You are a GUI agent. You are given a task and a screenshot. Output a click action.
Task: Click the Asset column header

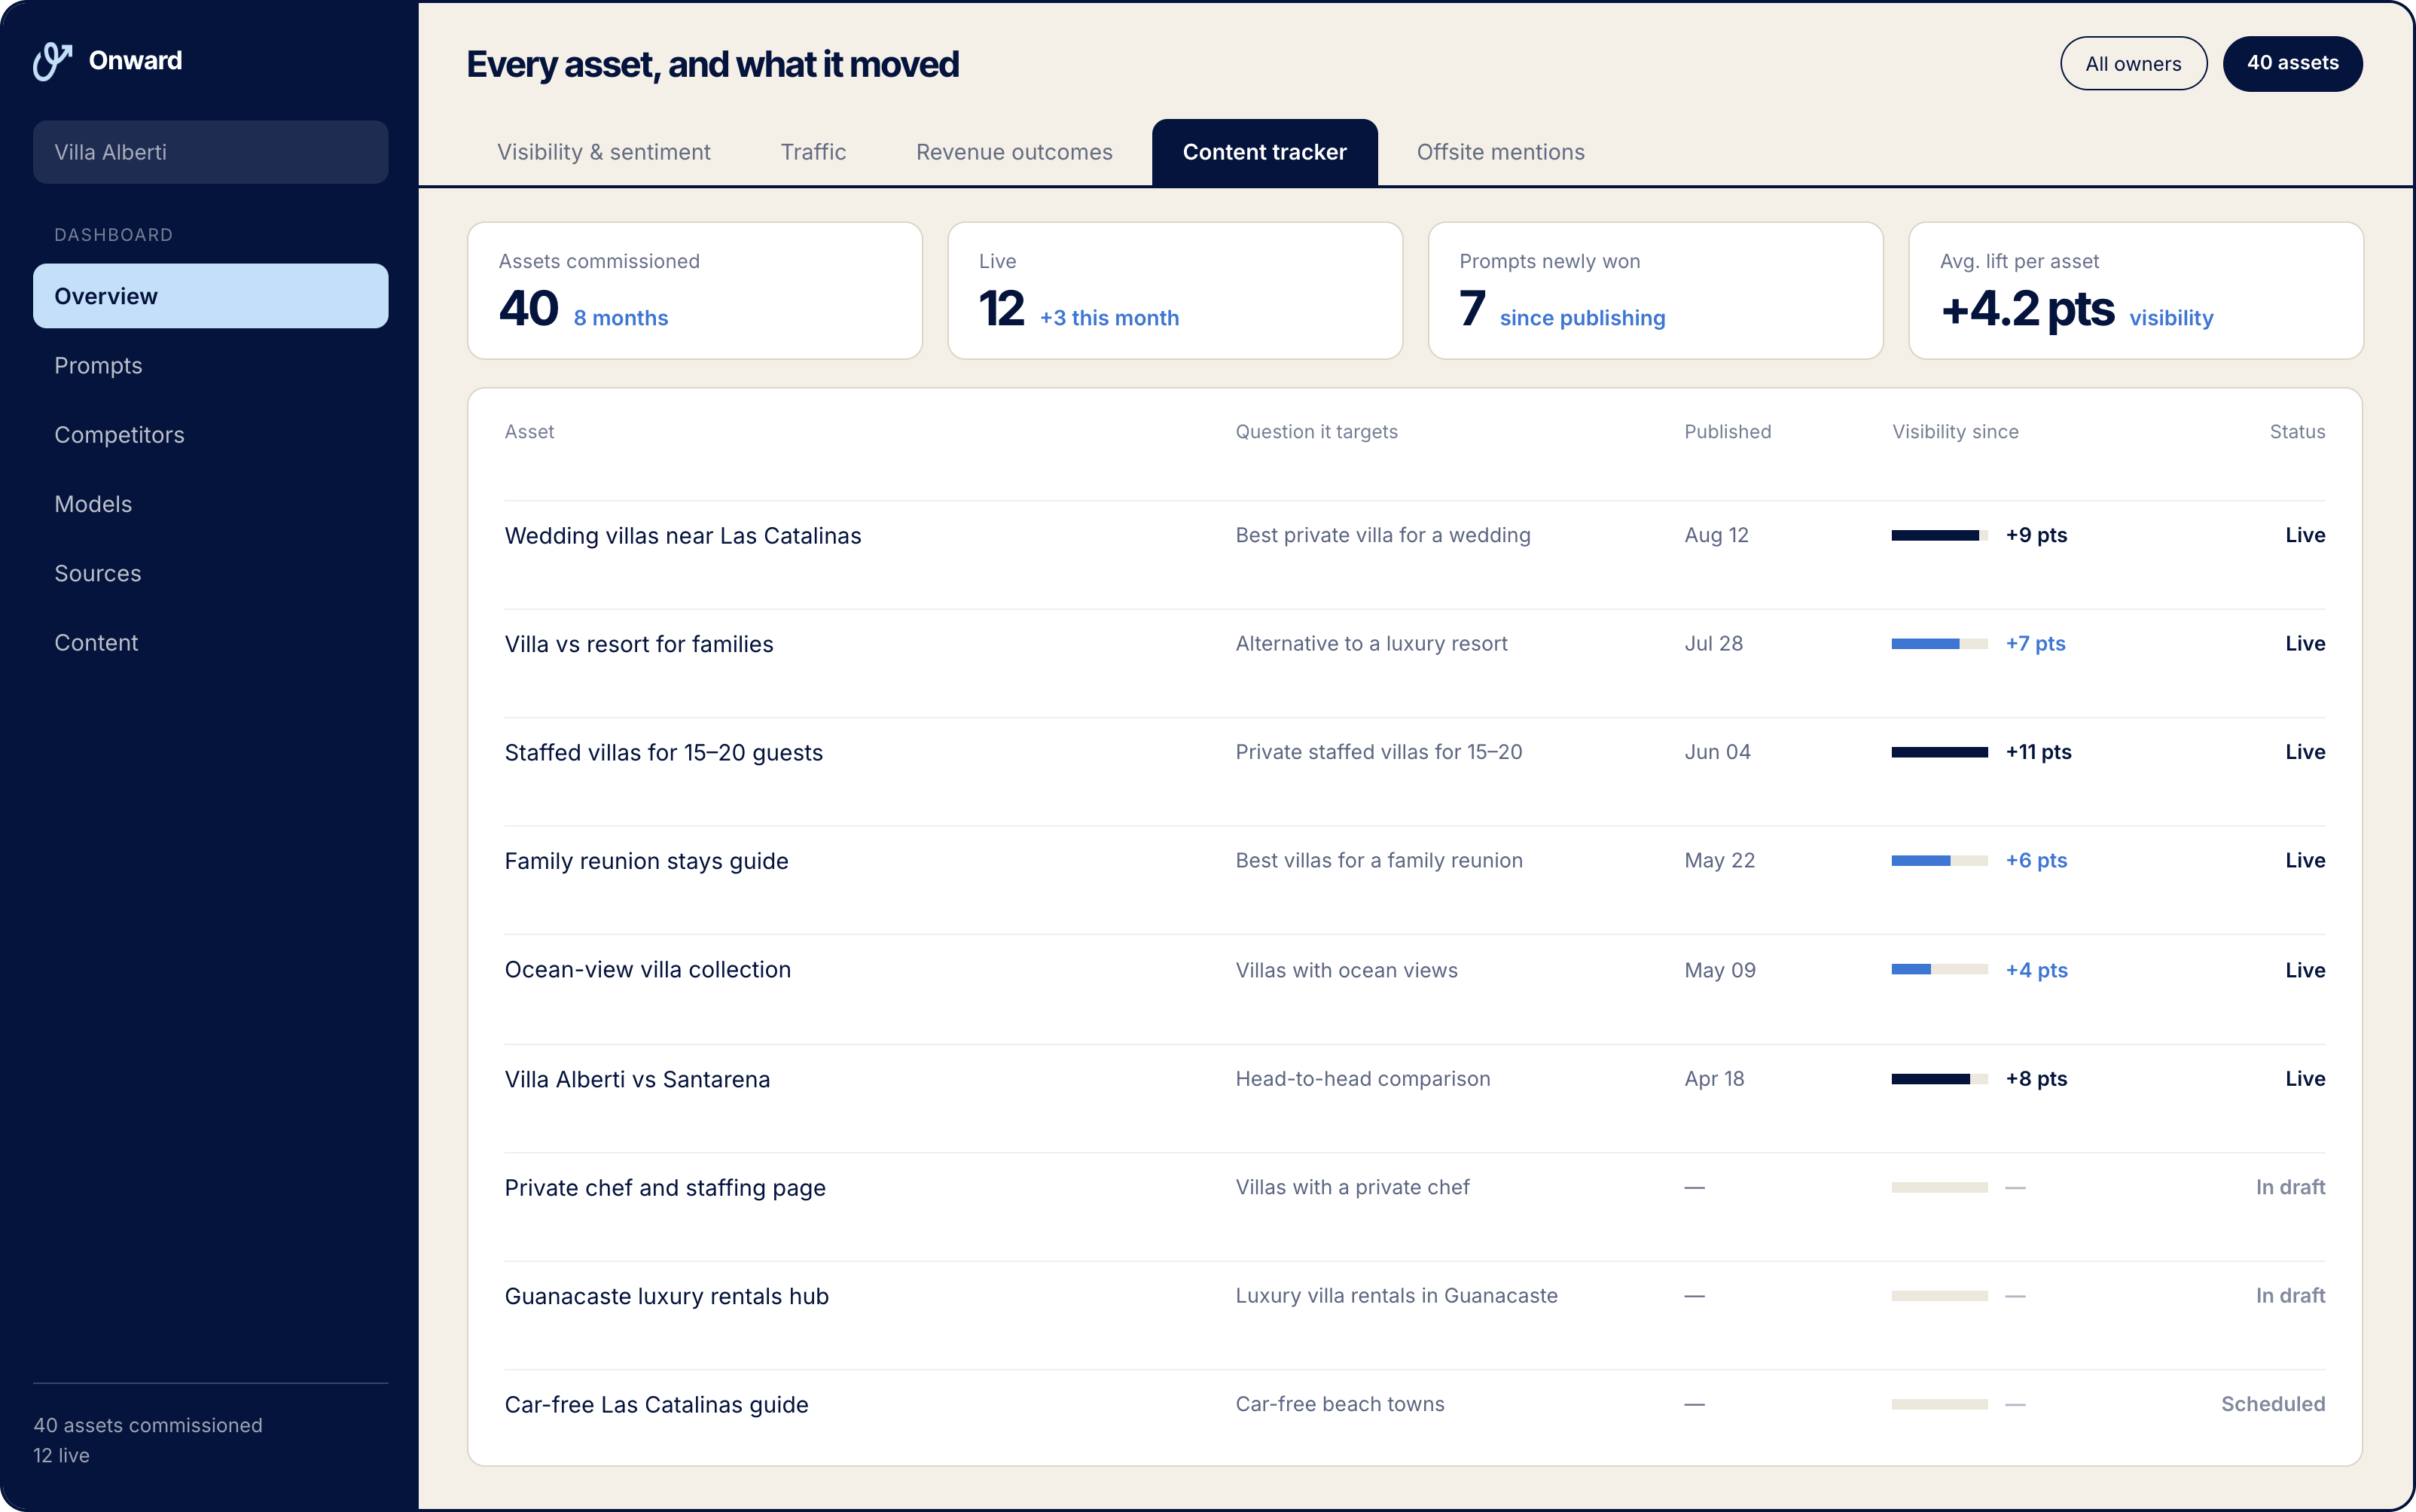(529, 432)
